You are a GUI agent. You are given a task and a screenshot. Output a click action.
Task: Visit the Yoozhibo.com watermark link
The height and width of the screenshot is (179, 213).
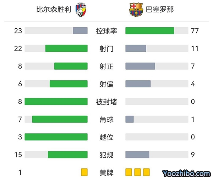pos(186,173)
